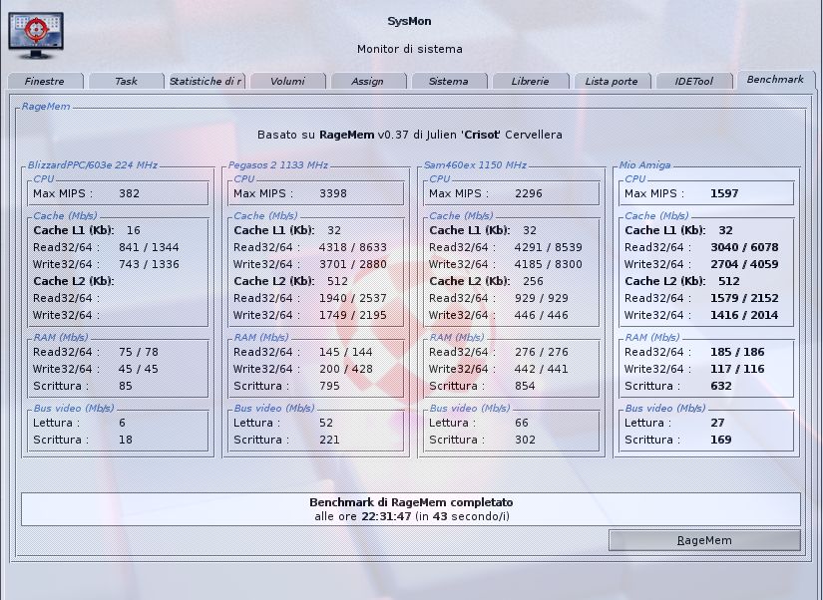This screenshot has width=823, height=600.
Task: Click BlizzardPPC Max MIPS value 382
Action: tap(129, 193)
